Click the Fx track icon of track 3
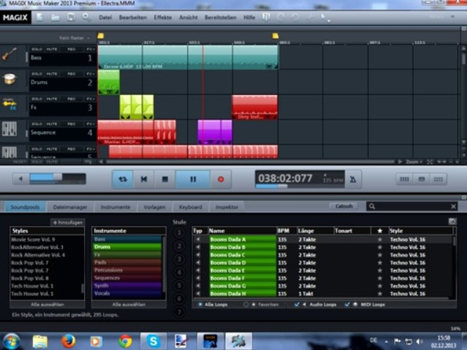The width and height of the screenshot is (467, 350). [x=9, y=104]
